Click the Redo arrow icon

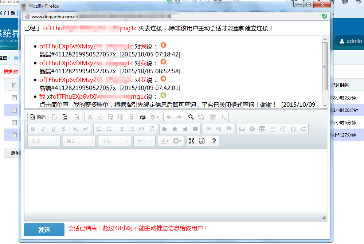tap(179, 117)
